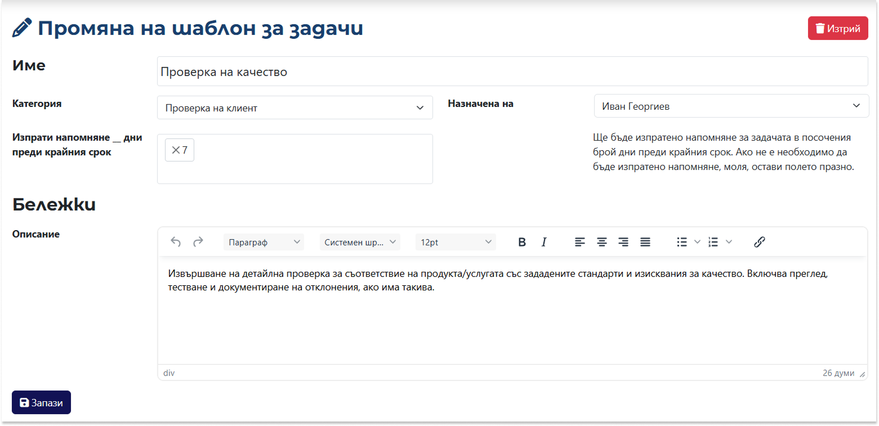Align text right
This screenshot has width=879, height=426.
coord(623,242)
